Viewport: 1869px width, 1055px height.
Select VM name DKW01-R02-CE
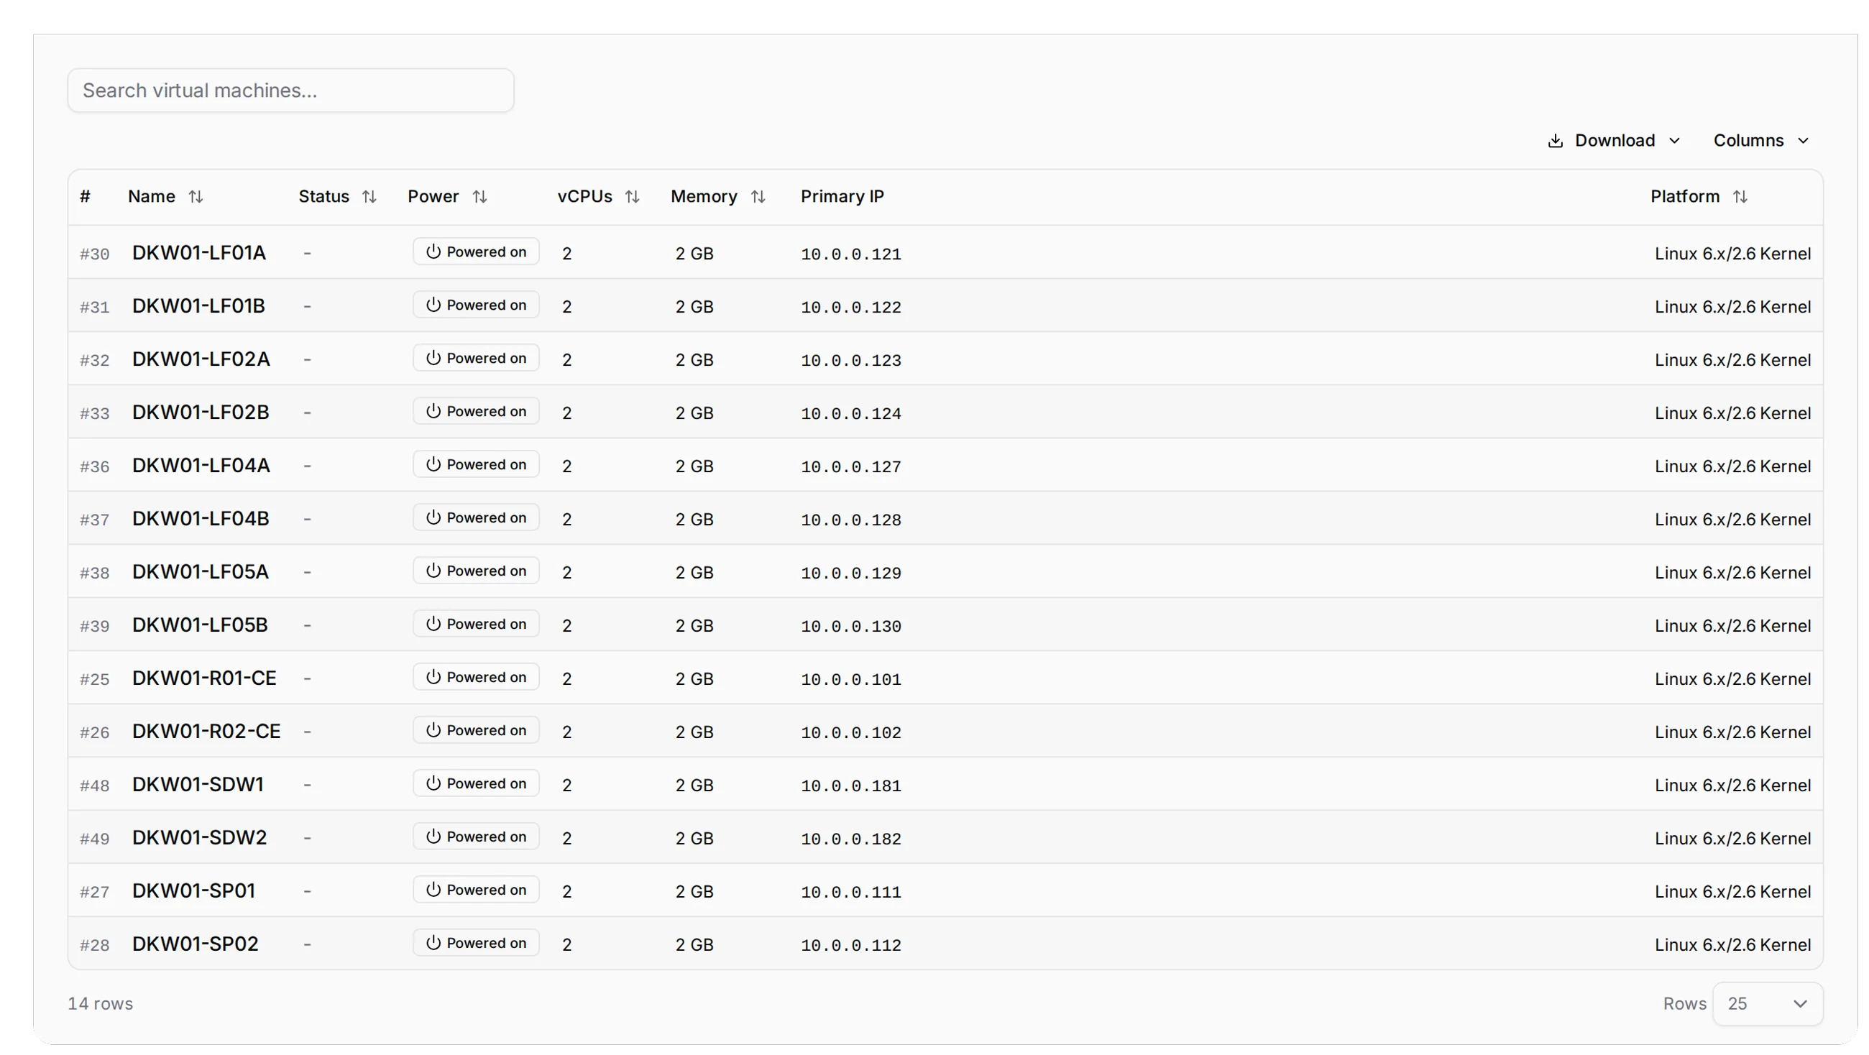coord(206,731)
